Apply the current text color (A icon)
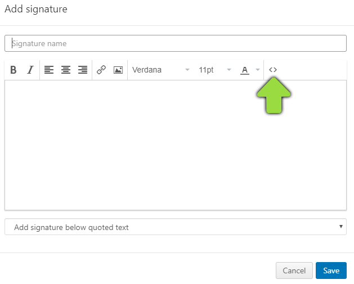The image size is (354, 284). [244, 70]
